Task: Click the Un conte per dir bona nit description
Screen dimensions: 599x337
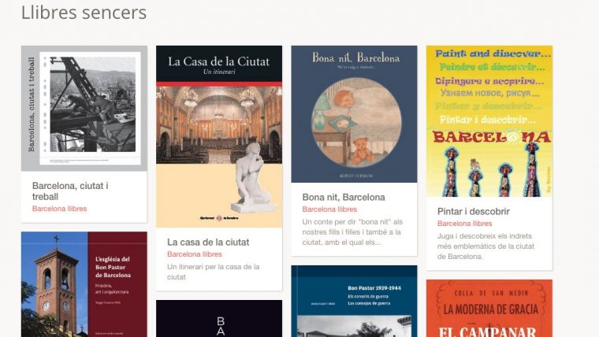Action: [x=352, y=232]
